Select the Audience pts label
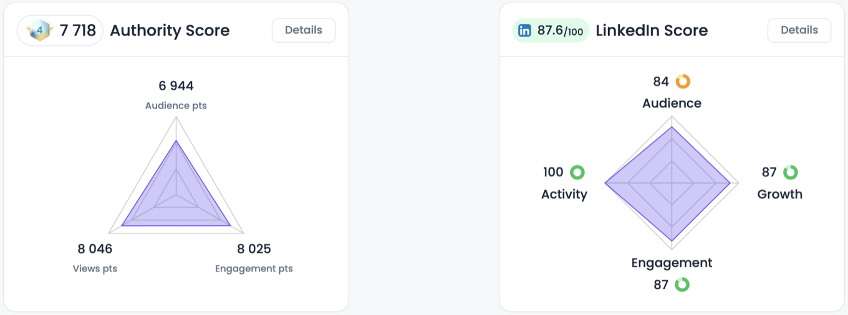 click(x=176, y=106)
